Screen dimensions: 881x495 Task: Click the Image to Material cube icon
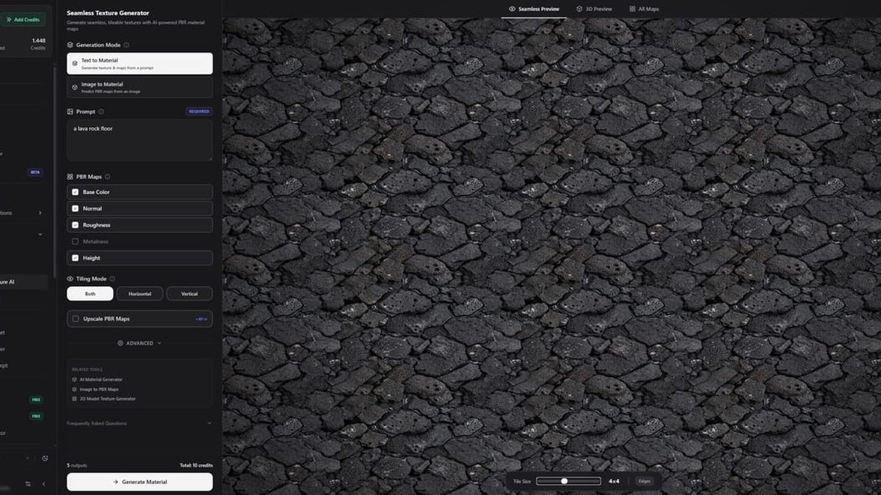[x=75, y=87]
